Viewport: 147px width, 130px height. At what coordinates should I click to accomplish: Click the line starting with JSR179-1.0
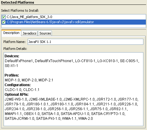point(71,104)
